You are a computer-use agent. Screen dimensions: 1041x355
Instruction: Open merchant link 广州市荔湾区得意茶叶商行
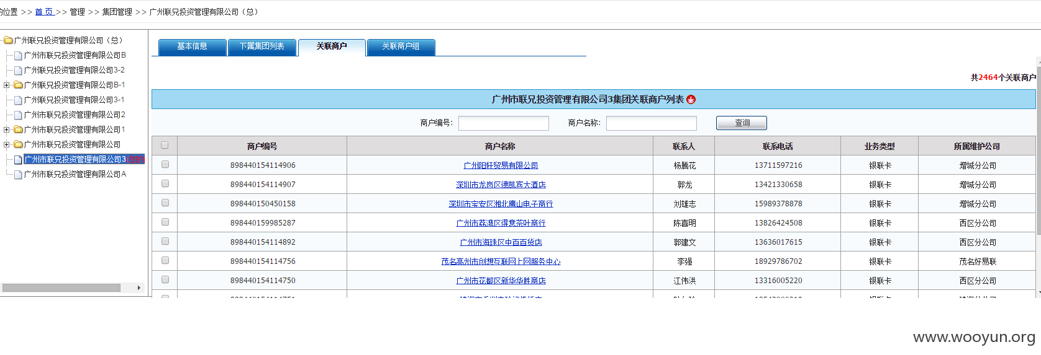pyautogui.click(x=501, y=223)
